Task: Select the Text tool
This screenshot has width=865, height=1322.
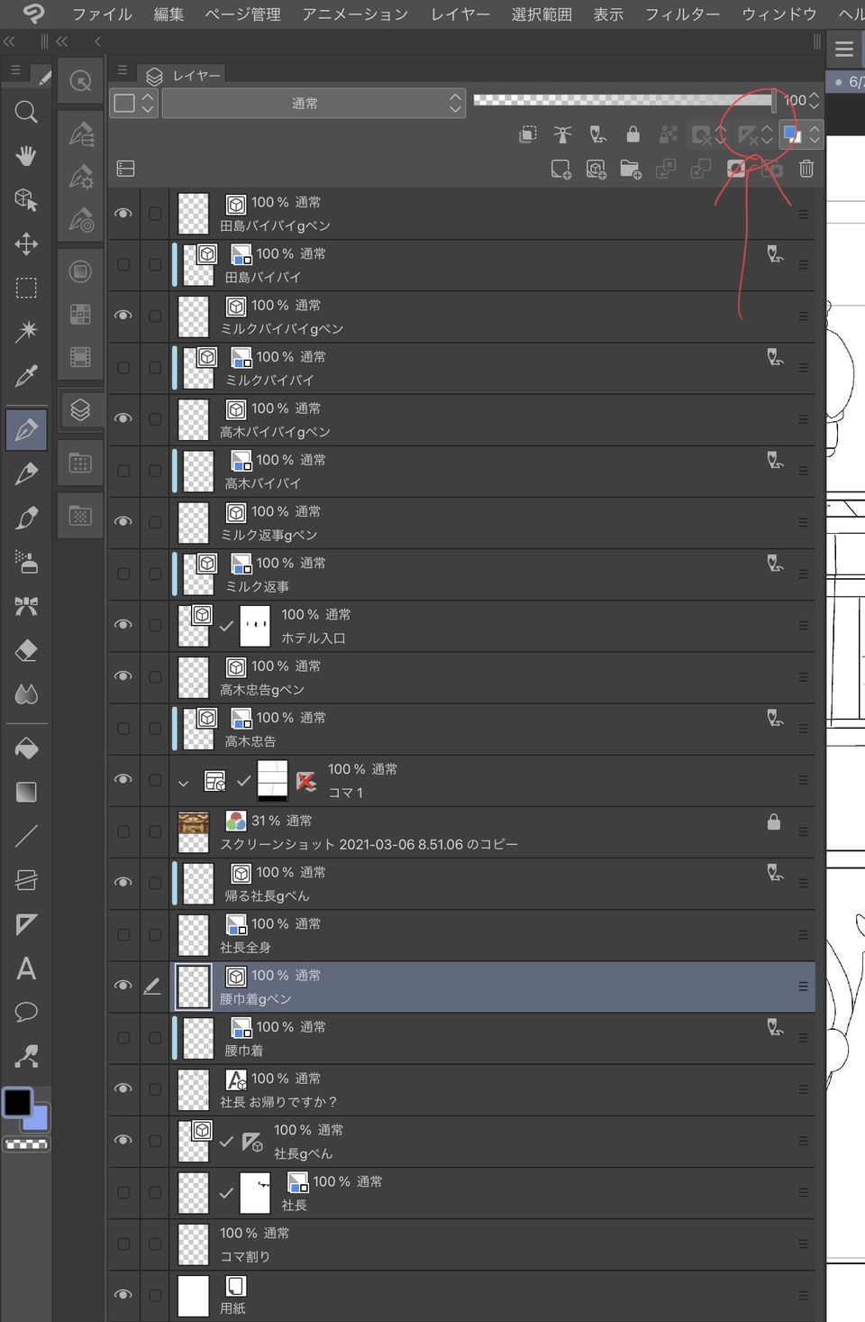Action: (x=26, y=969)
